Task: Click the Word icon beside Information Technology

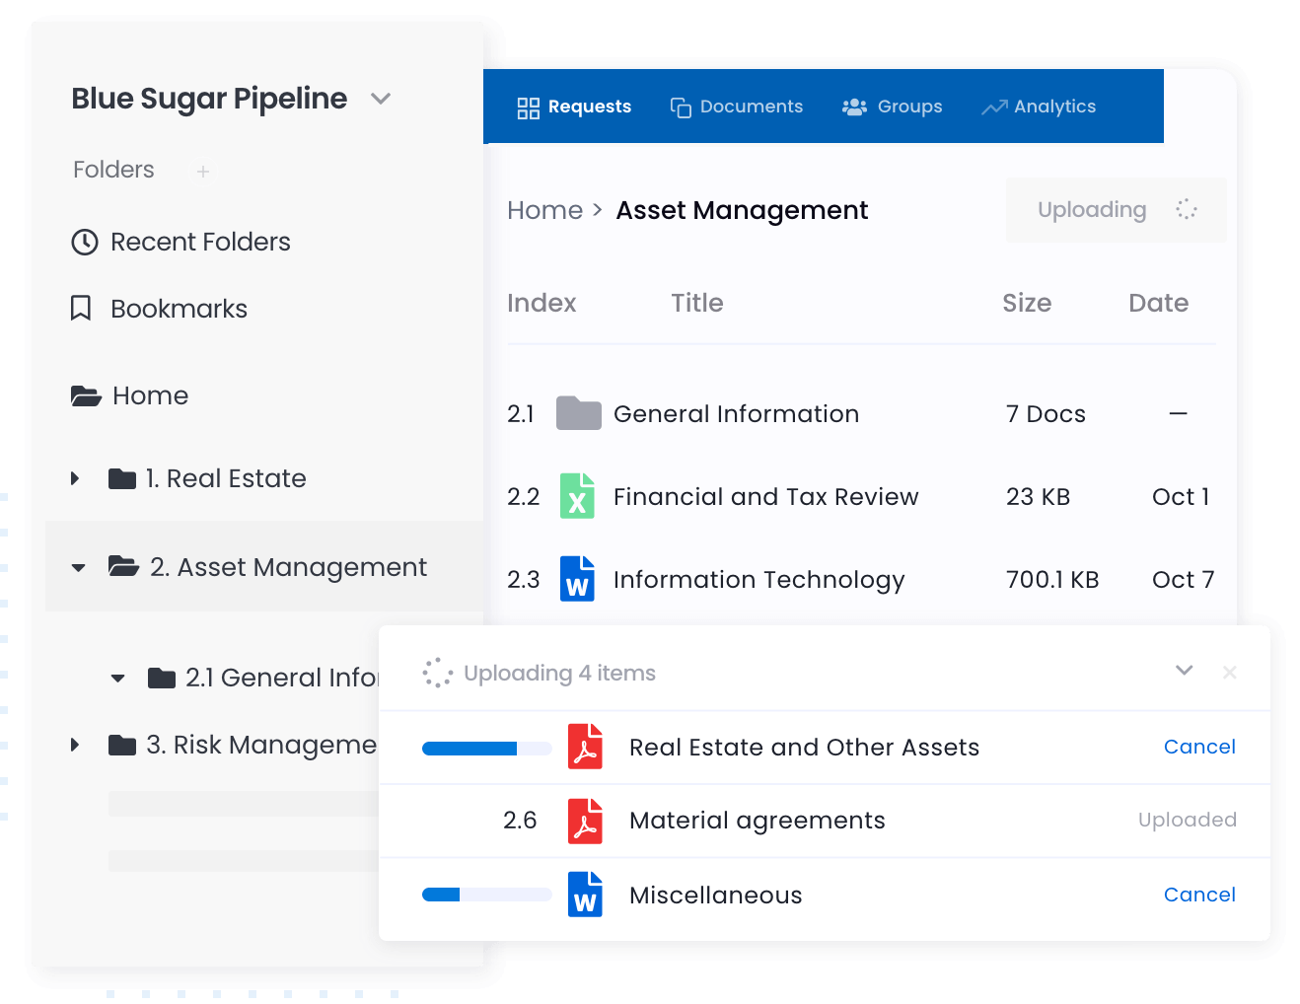Action: pos(577,579)
